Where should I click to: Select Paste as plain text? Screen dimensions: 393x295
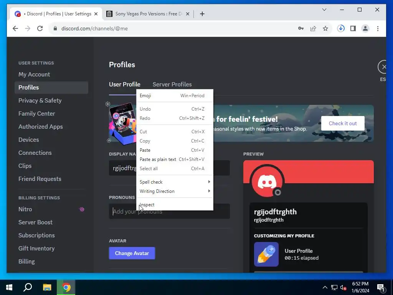pyautogui.click(x=175, y=159)
